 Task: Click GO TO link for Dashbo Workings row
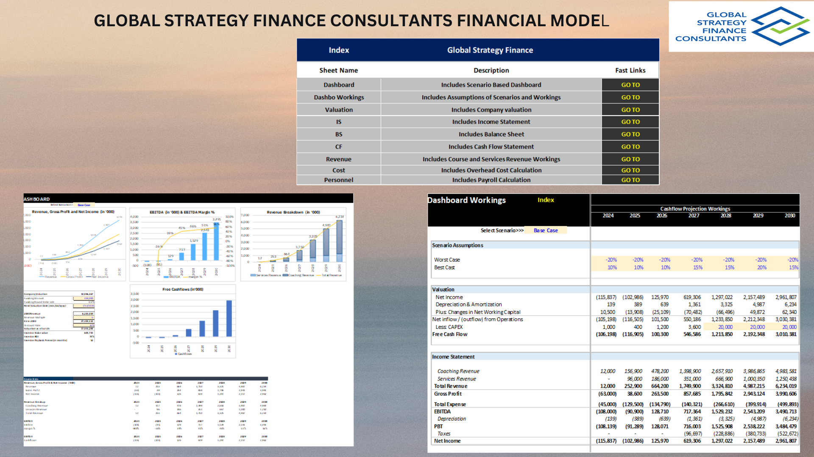(630, 97)
